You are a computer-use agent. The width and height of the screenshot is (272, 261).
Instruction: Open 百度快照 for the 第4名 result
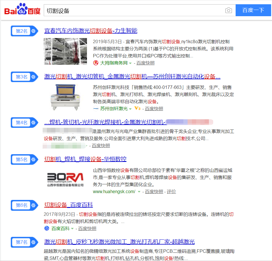tap(101, 146)
